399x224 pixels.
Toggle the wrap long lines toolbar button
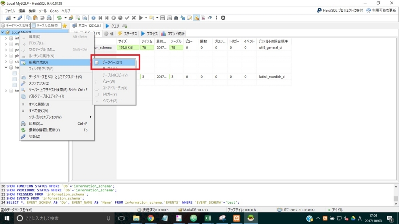point(210,18)
